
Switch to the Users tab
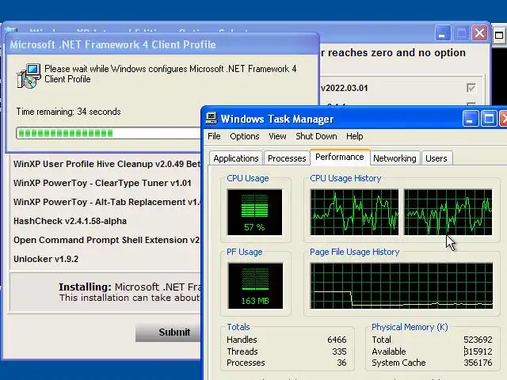click(x=436, y=158)
